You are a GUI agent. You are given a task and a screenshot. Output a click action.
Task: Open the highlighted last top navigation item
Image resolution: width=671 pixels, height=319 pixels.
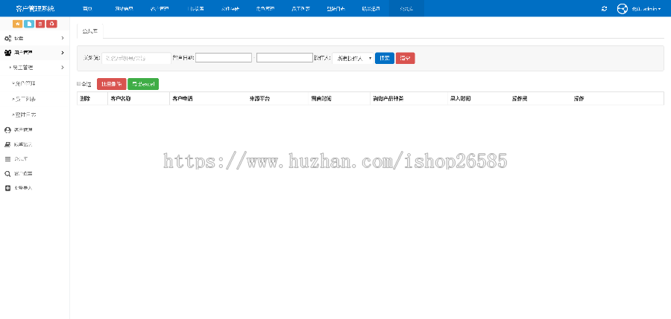pyautogui.click(x=406, y=8)
